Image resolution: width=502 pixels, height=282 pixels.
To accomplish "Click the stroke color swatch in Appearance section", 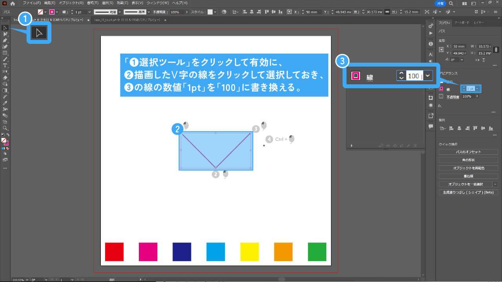I will tap(441, 89).
